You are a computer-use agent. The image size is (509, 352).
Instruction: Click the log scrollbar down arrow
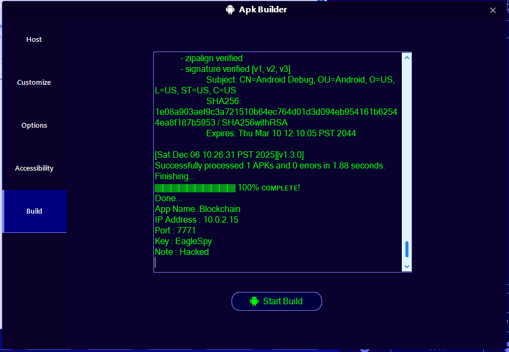pyautogui.click(x=407, y=266)
